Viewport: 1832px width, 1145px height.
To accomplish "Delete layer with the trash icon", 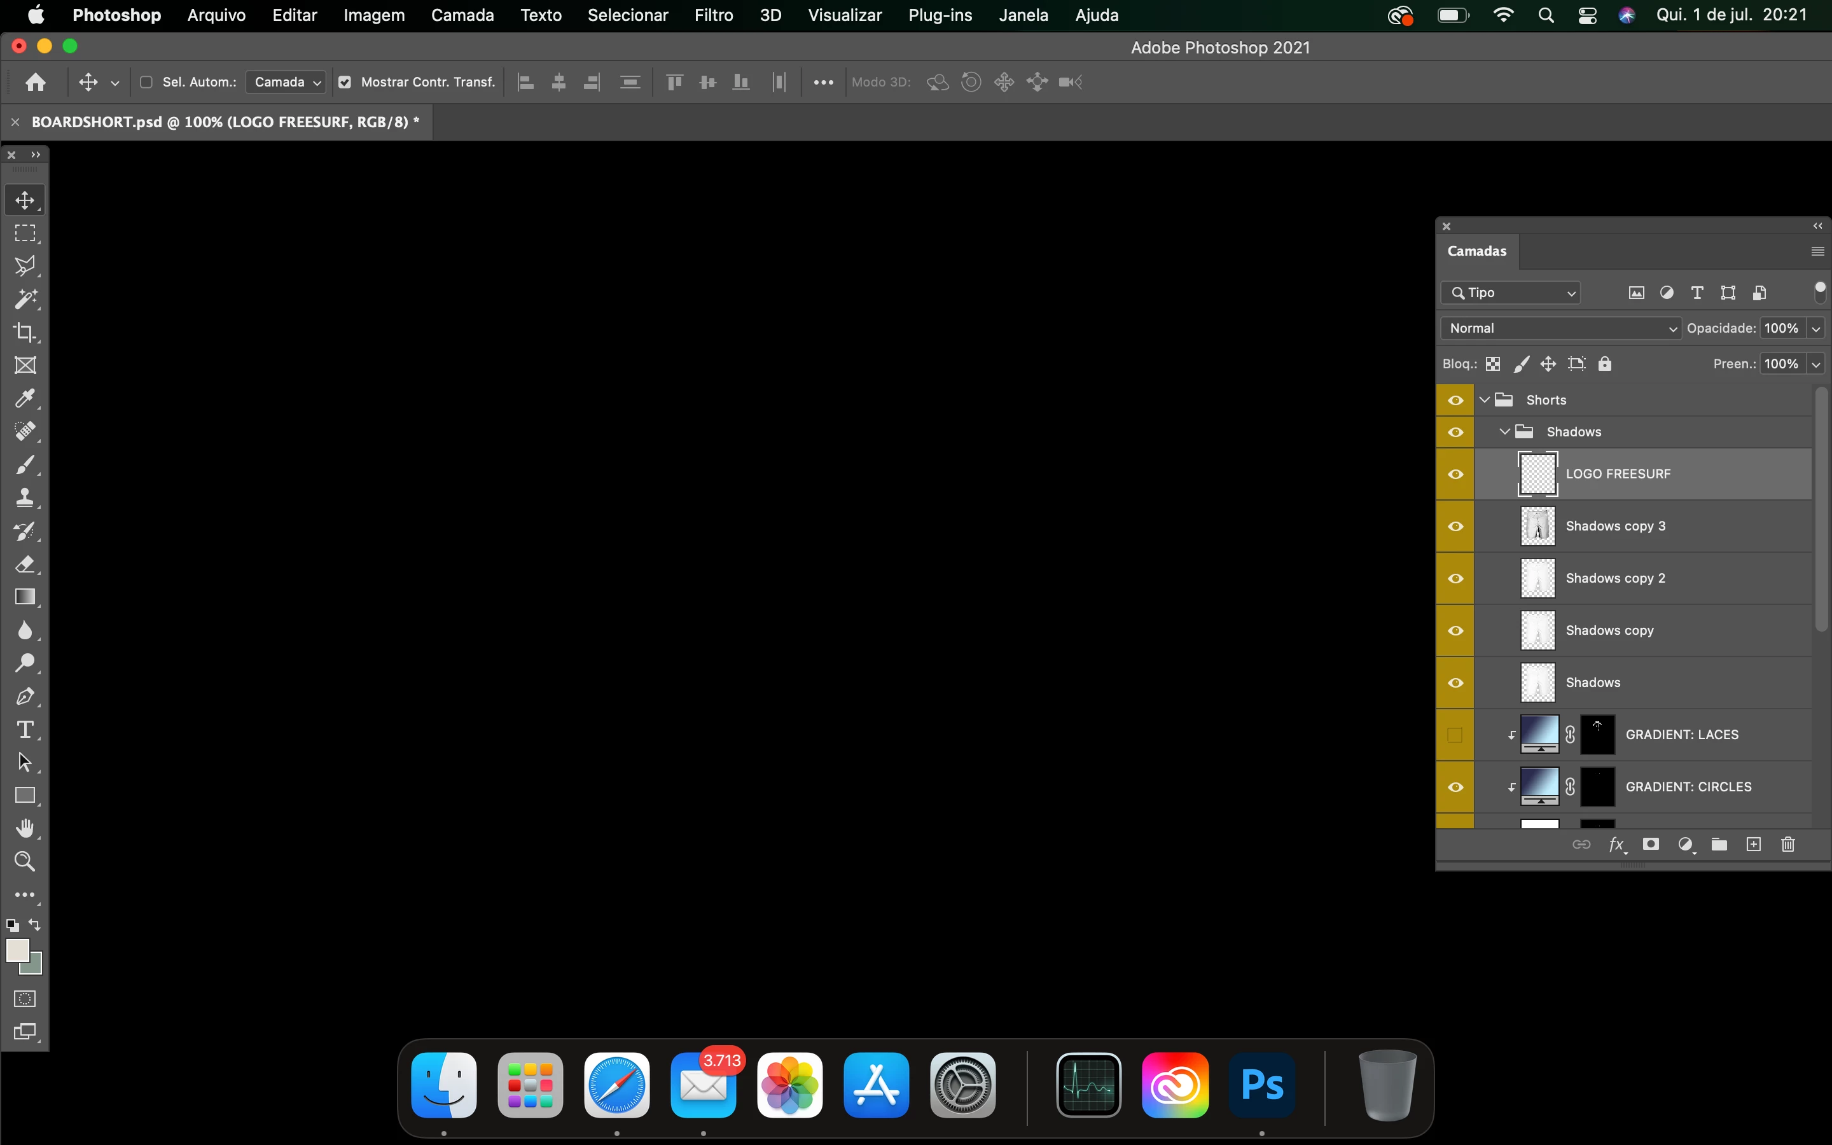I will pyautogui.click(x=1787, y=844).
